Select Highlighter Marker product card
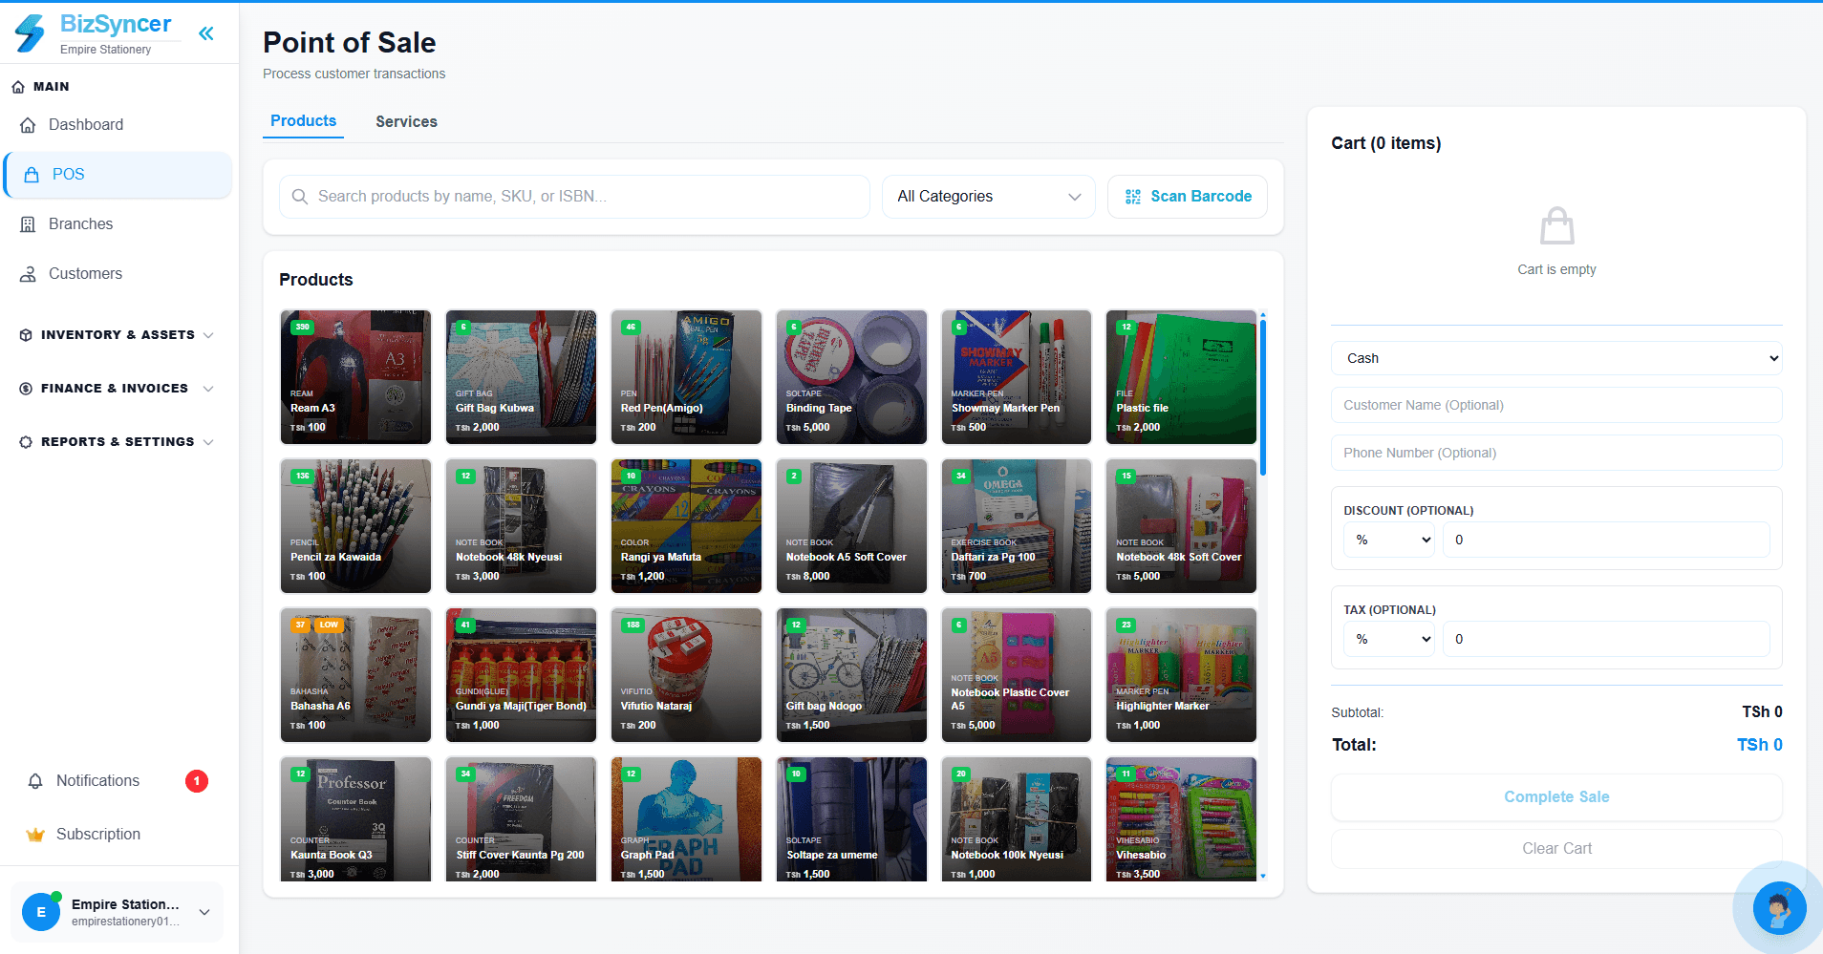Viewport: 1823px width, 954px height. tap(1181, 674)
